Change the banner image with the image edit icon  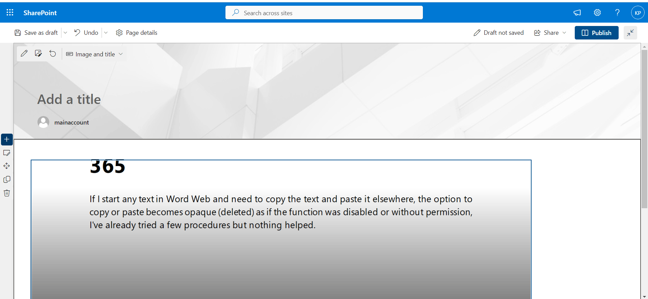(38, 54)
